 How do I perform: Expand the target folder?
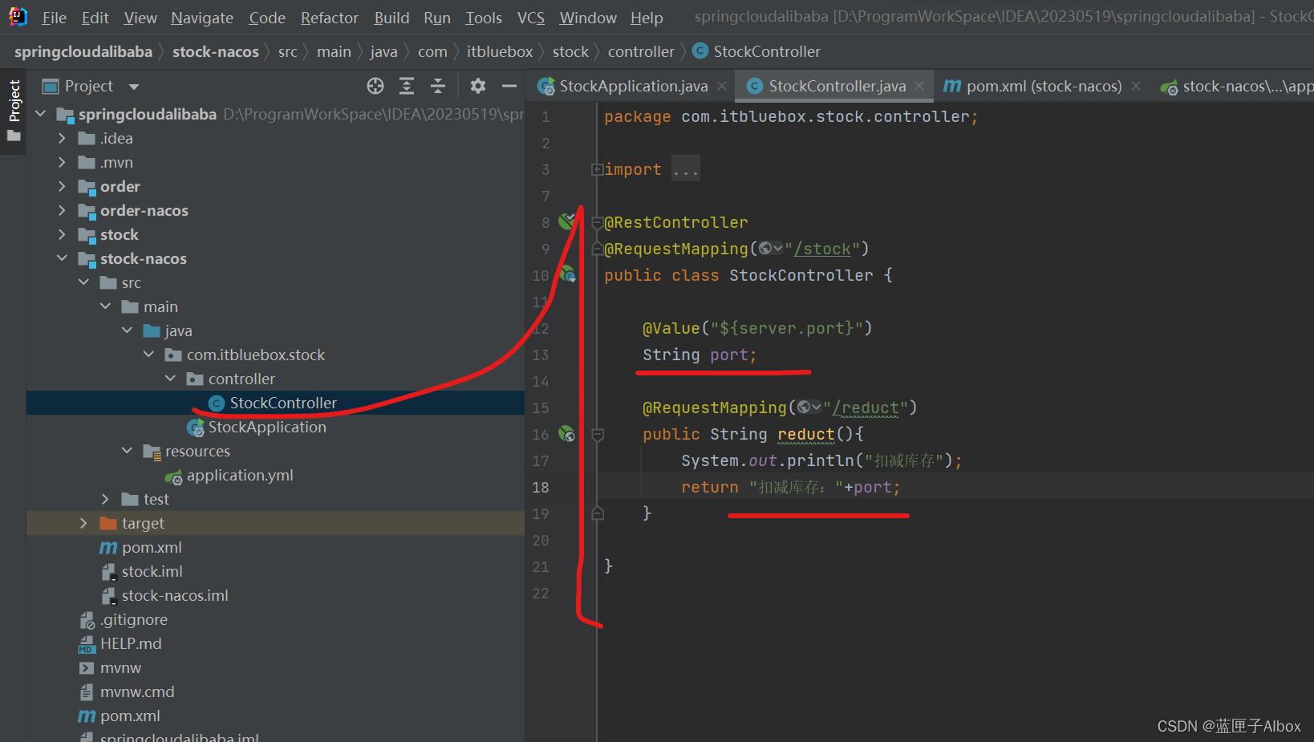point(84,523)
